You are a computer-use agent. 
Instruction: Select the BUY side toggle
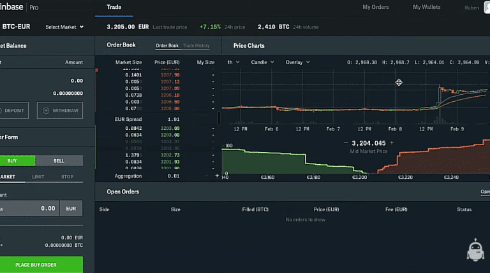click(x=11, y=161)
